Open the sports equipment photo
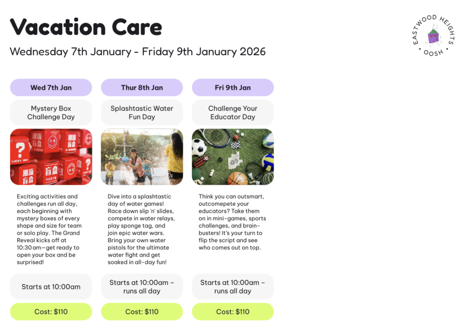 233,157
